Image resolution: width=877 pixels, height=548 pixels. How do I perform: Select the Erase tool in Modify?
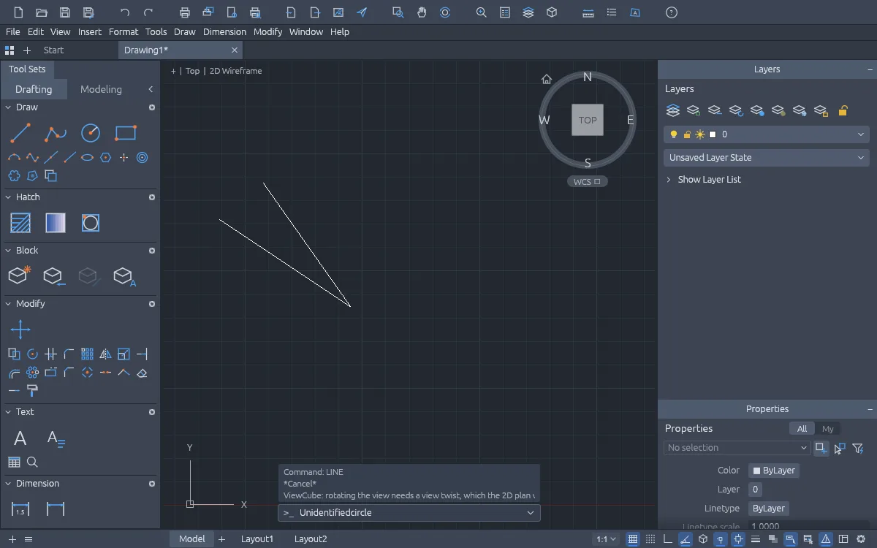point(143,373)
